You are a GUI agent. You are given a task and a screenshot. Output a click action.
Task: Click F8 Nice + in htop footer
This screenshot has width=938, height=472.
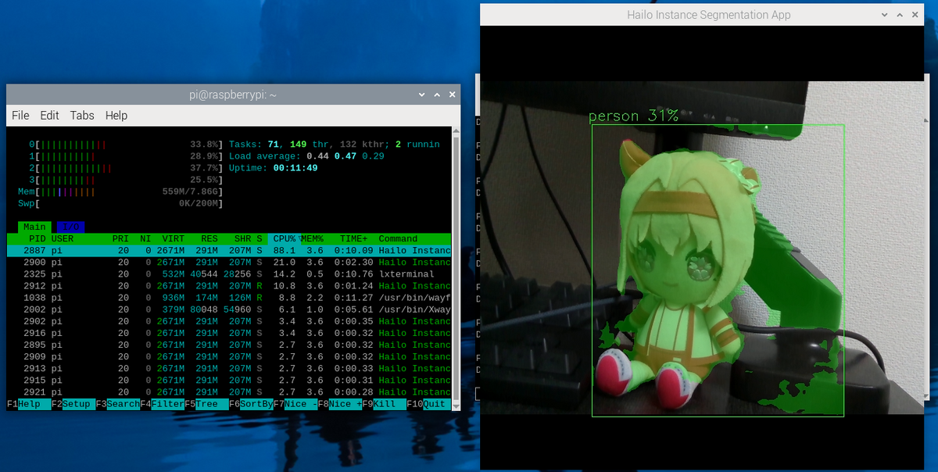340,404
